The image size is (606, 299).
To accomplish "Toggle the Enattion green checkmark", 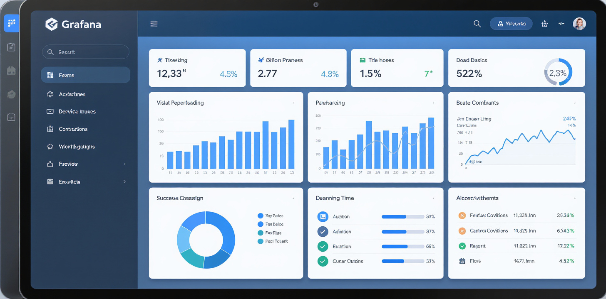I will pyautogui.click(x=323, y=246).
